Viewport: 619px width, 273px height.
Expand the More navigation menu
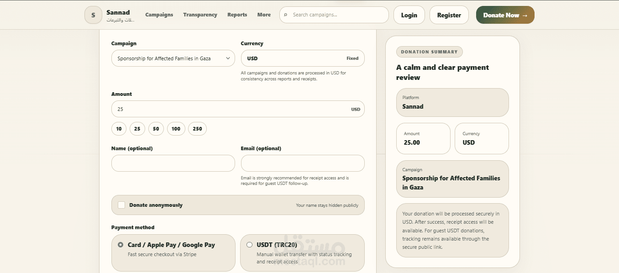click(264, 15)
